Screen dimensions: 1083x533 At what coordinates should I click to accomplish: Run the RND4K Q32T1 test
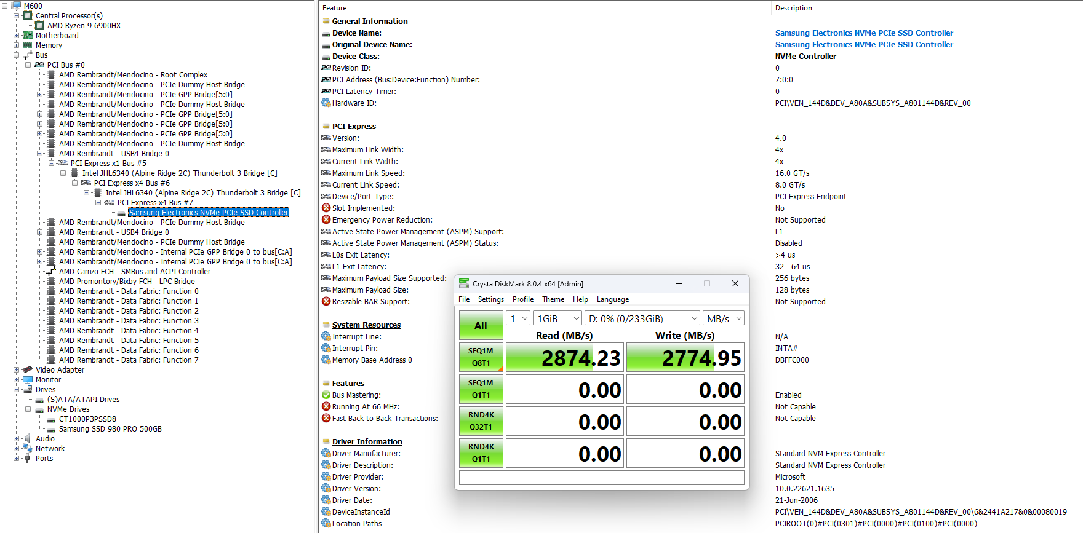tap(481, 421)
